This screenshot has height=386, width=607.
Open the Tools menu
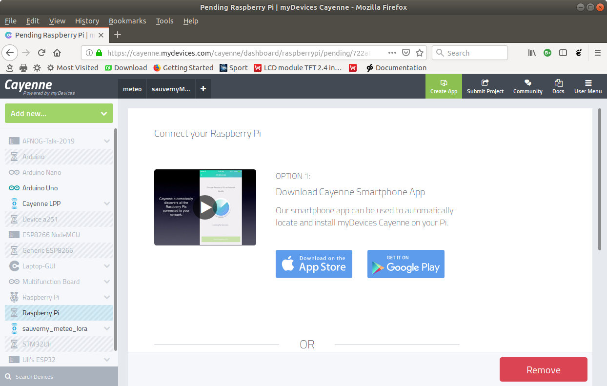click(x=164, y=21)
